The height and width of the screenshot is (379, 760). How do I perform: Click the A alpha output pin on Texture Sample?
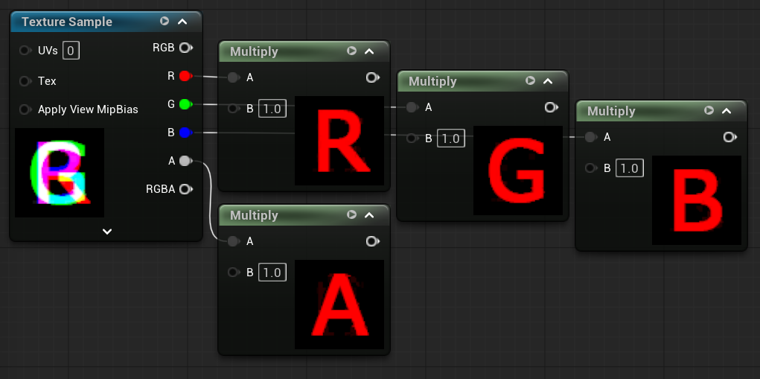pyautogui.click(x=185, y=161)
